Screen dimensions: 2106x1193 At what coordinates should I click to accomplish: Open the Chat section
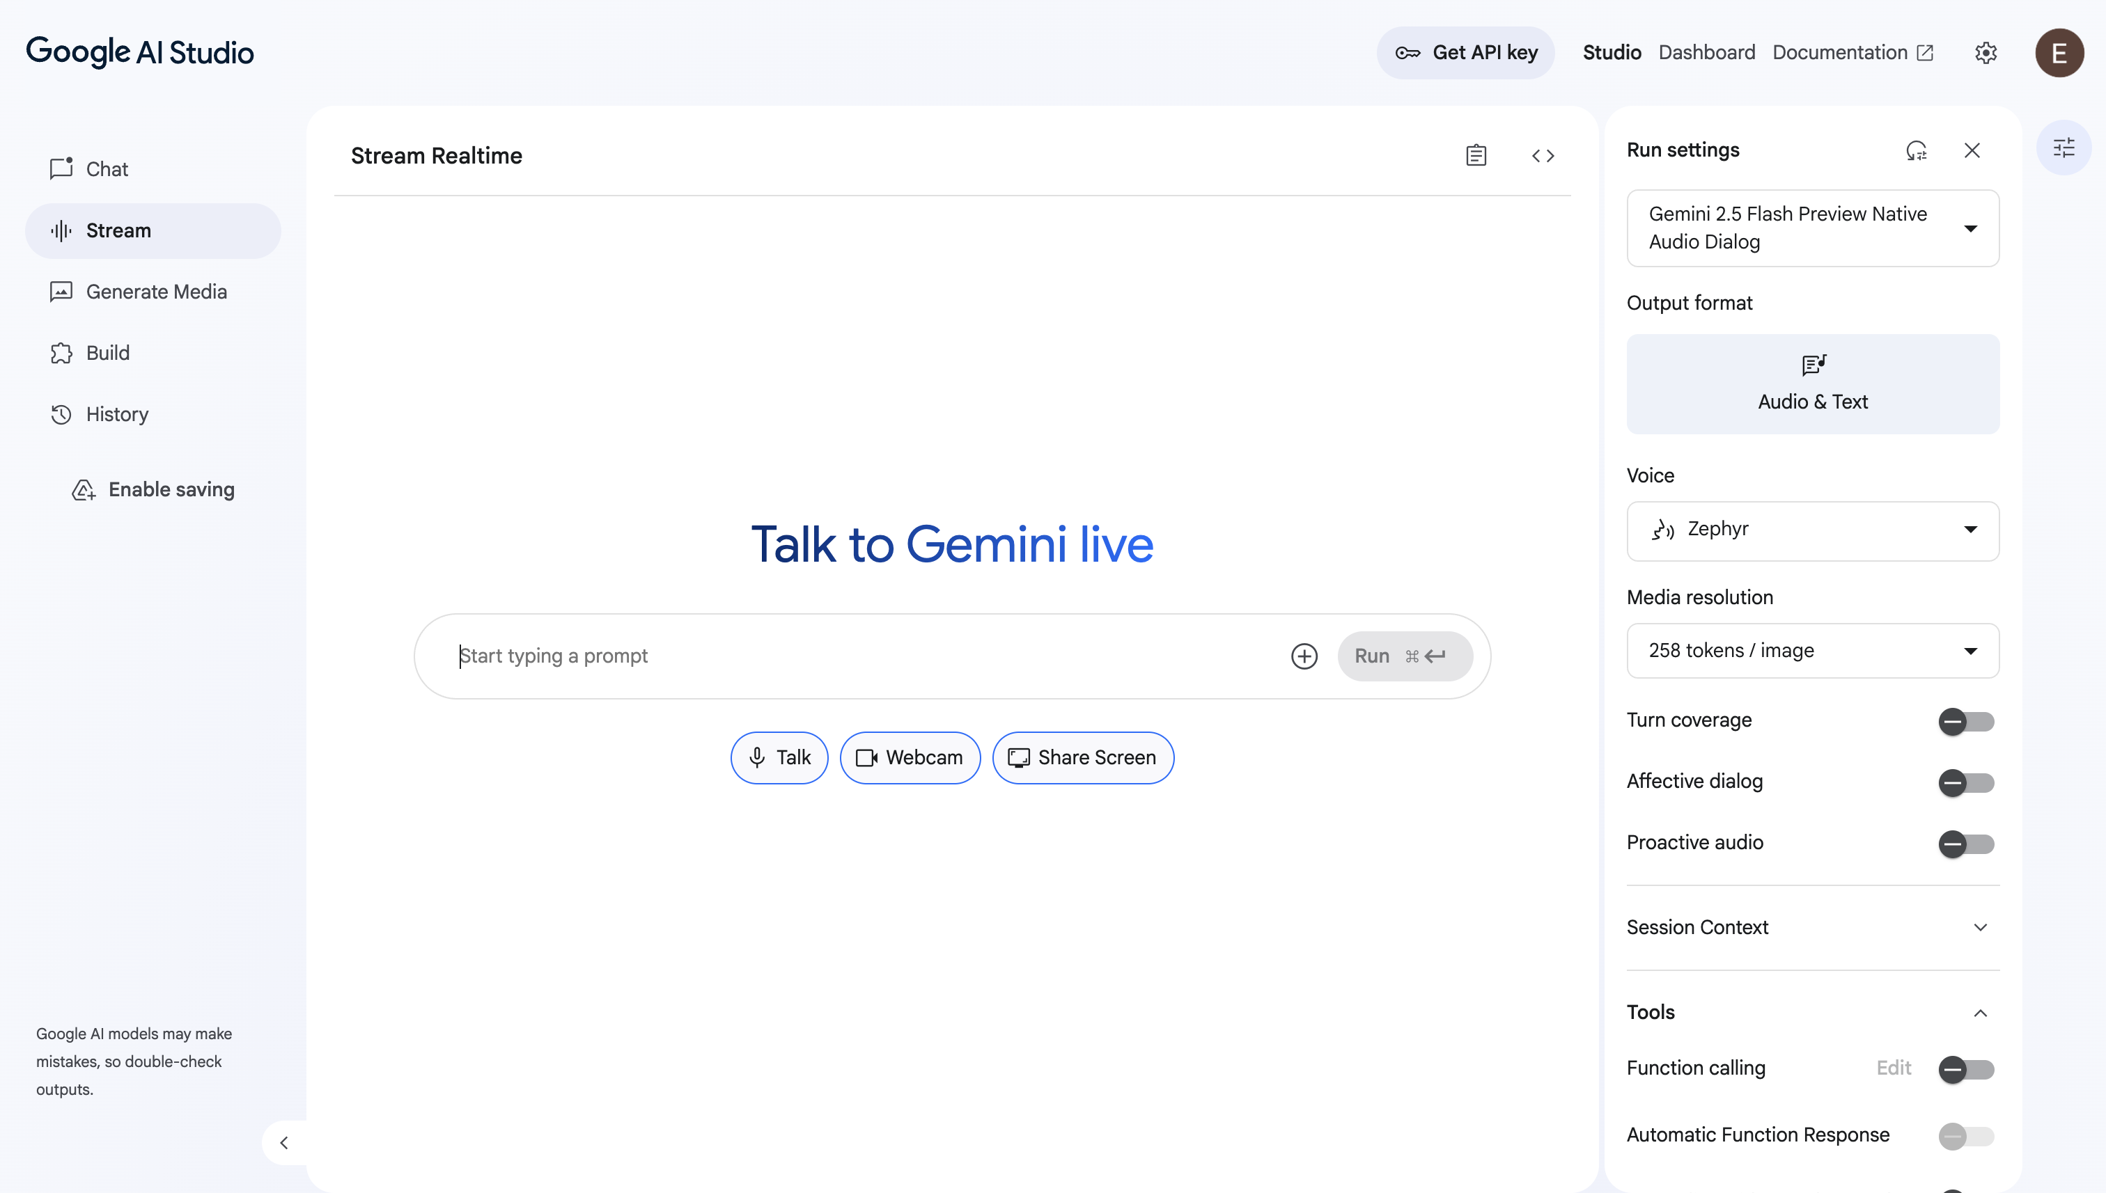click(x=153, y=169)
